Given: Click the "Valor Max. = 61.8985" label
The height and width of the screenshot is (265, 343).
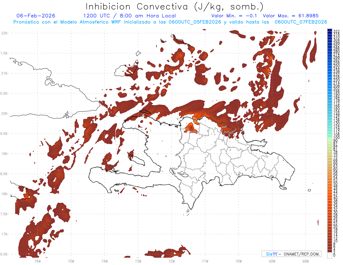Looking at the screenshot, I should [x=291, y=16].
